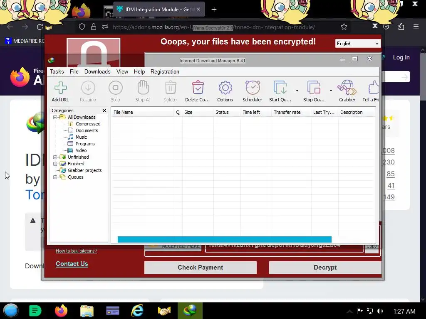Click the Check Payment button
Viewport: 426px width, 319px height.
click(x=201, y=267)
